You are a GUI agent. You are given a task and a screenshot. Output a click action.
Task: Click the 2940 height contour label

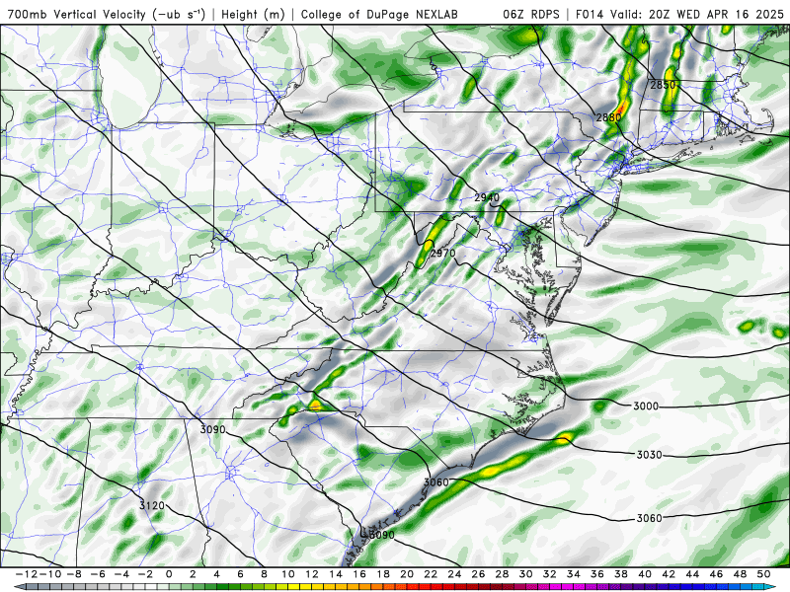487,197
